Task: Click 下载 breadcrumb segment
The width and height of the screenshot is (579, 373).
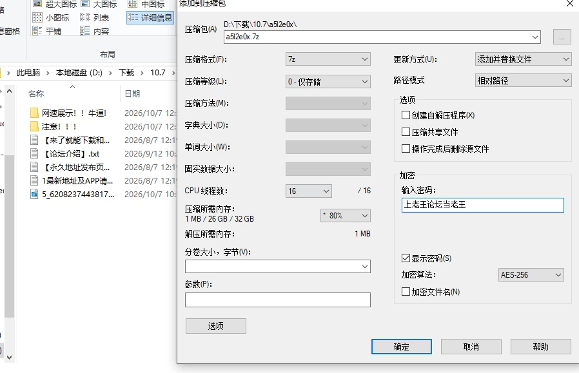Action: point(126,73)
